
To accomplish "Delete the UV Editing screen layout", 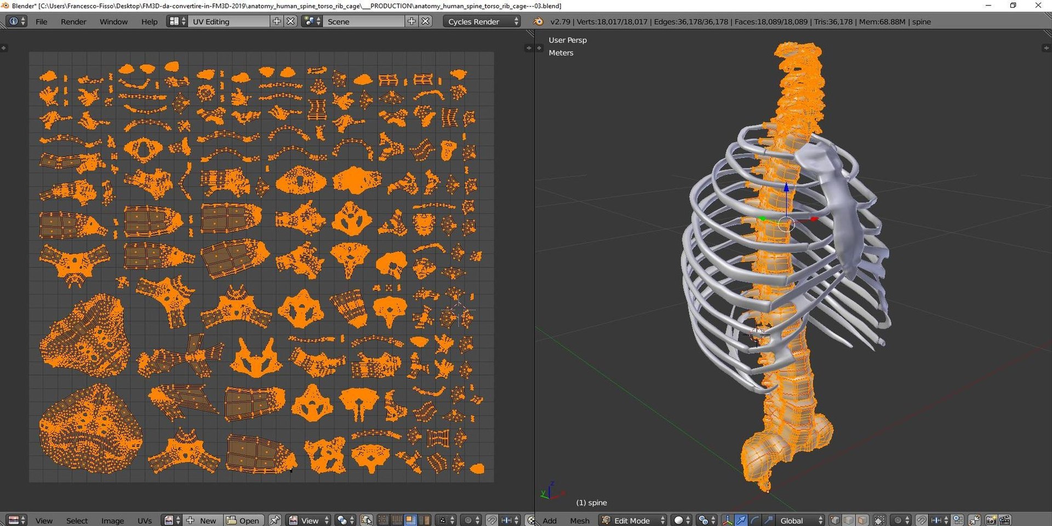I will pos(291,21).
